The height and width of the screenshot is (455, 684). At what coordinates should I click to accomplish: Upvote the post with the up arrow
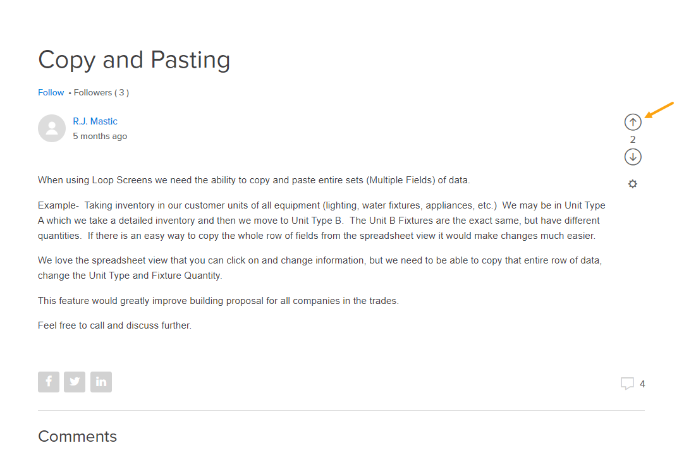point(633,122)
